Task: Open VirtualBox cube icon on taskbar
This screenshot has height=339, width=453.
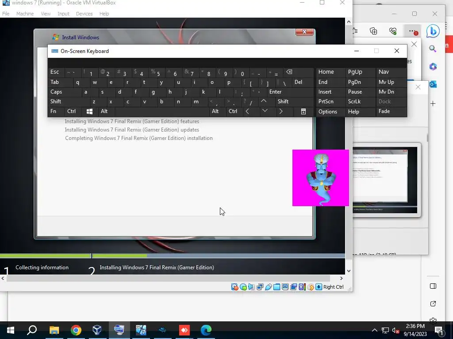Action: pos(97,330)
